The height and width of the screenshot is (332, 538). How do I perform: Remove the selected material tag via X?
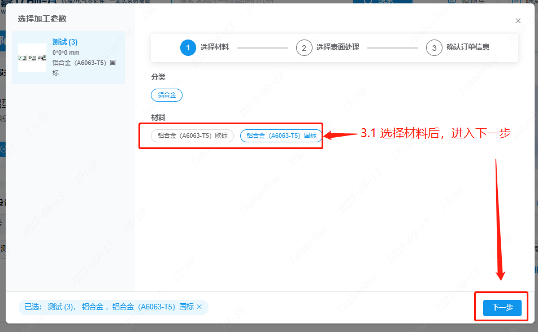tap(199, 307)
